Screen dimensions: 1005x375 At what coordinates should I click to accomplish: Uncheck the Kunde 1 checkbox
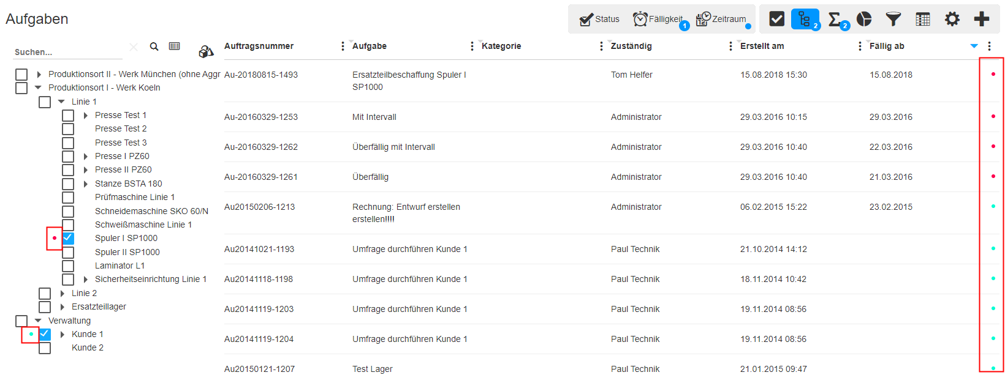[45, 334]
